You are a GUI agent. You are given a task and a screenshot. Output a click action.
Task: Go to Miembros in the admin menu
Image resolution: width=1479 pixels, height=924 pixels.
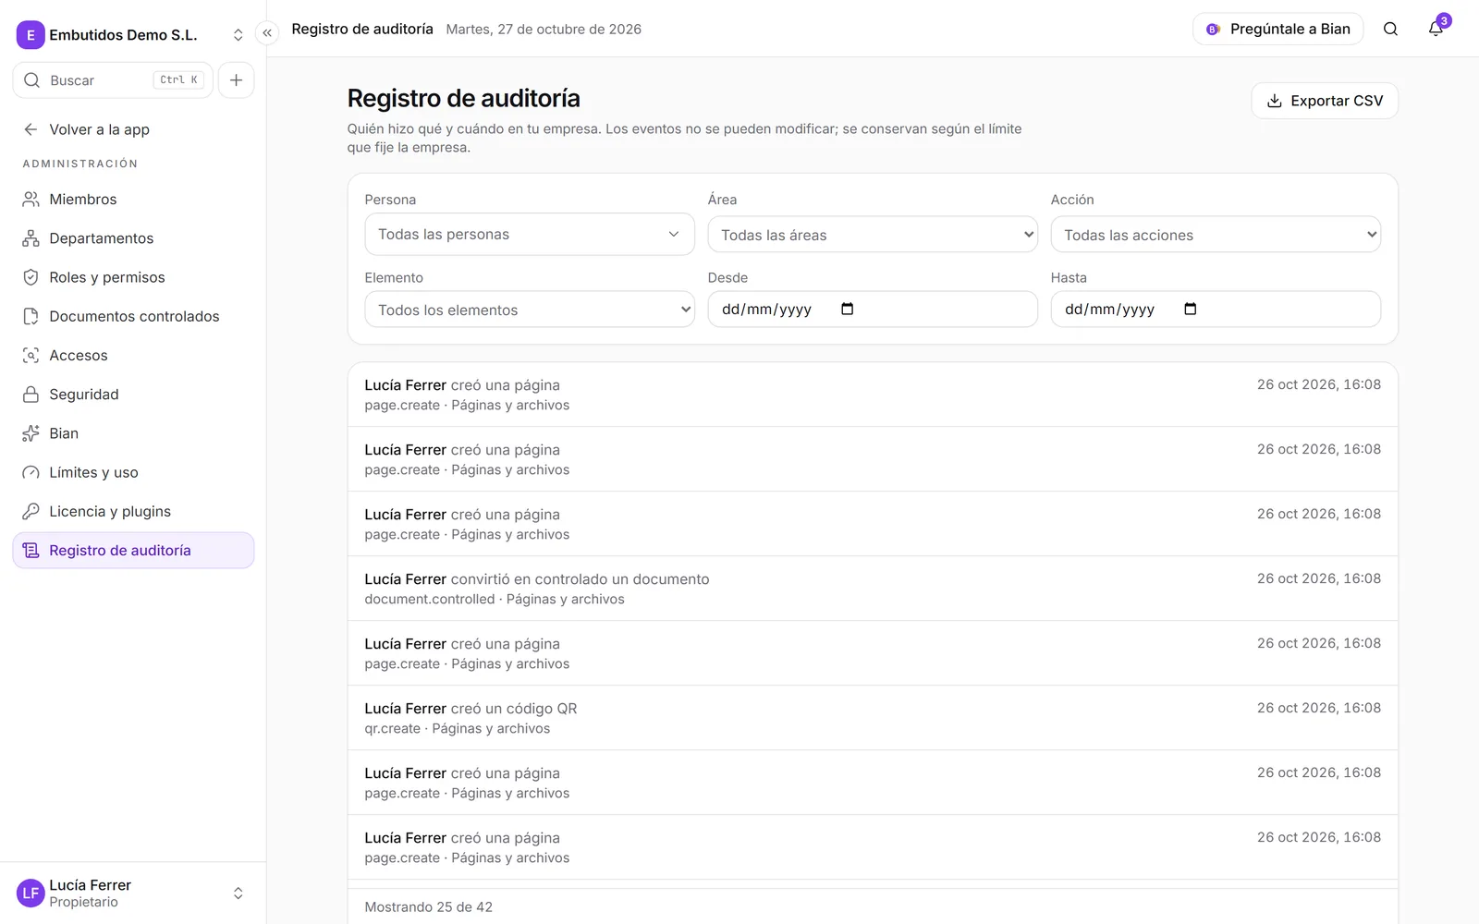[133, 200]
